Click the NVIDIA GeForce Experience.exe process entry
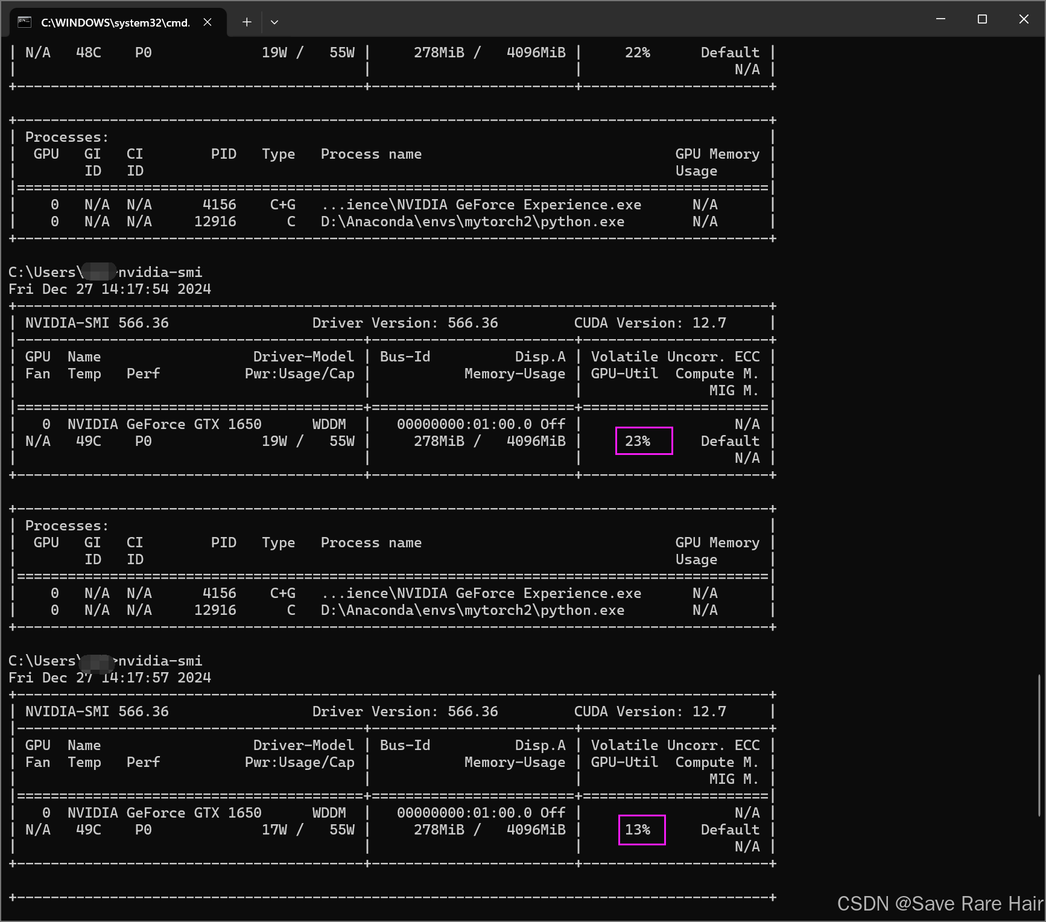The width and height of the screenshot is (1046, 922). [x=481, y=593]
